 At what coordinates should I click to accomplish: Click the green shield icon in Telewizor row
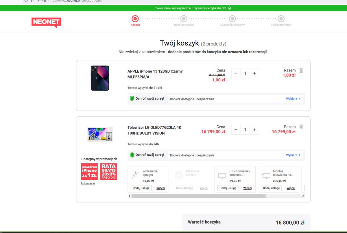click(x=132, y=155)
